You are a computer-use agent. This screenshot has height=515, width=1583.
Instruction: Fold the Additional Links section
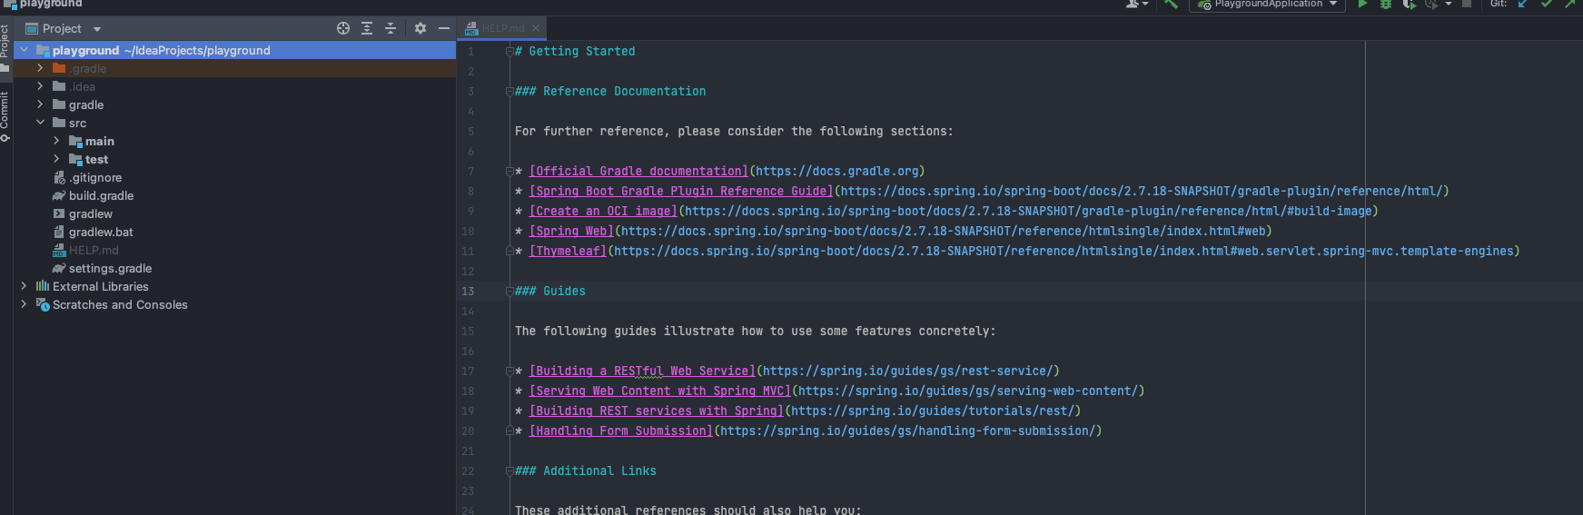click(510, 471)
